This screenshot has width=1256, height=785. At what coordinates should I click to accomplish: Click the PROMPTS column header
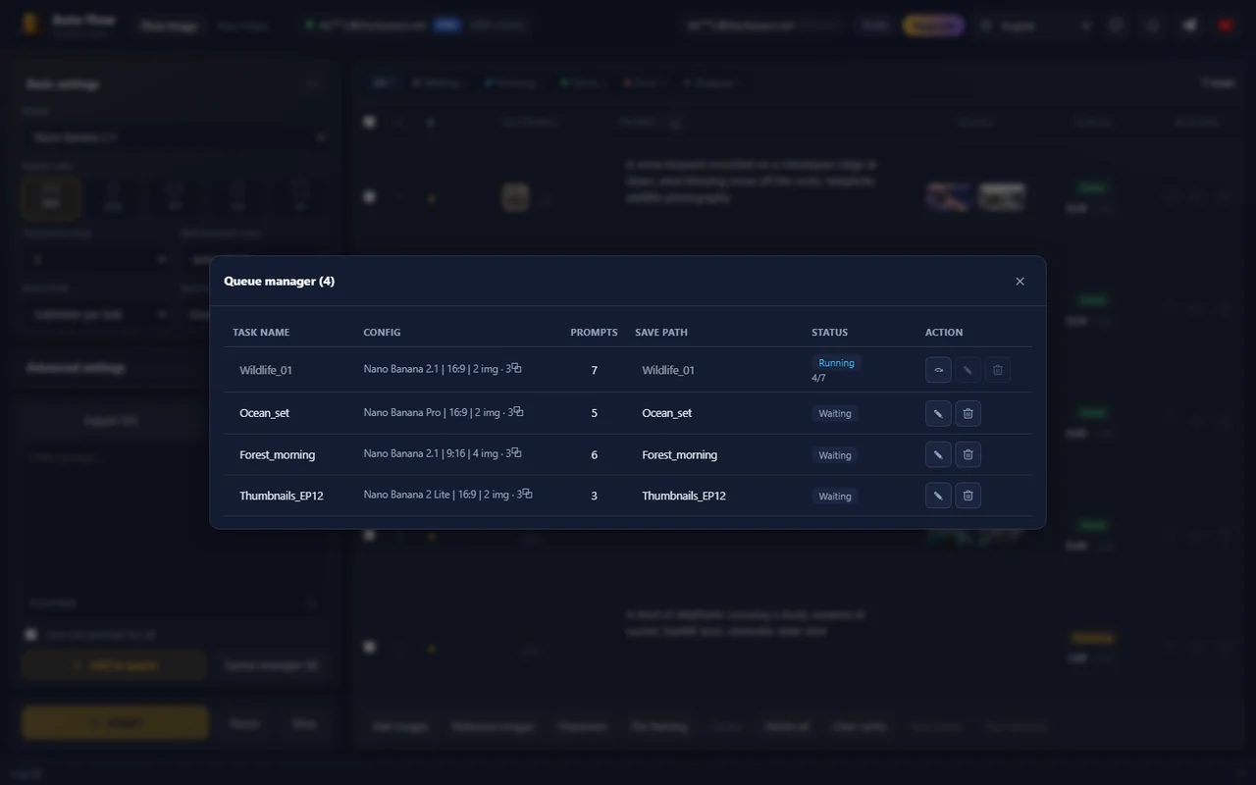594,333
